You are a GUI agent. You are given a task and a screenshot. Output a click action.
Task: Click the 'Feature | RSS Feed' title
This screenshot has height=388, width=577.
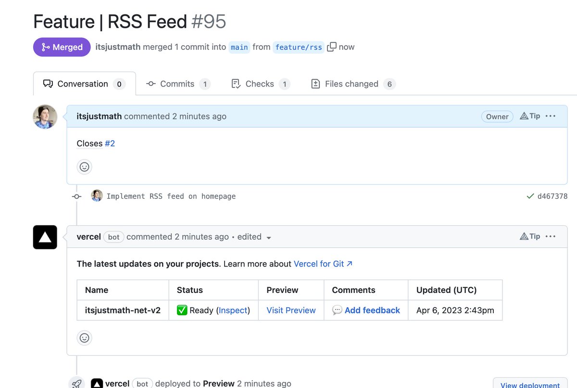(110, 22)
